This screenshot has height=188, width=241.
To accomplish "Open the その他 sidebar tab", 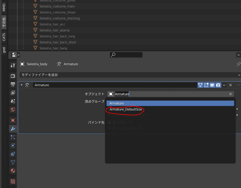I will tap(4, 22).
